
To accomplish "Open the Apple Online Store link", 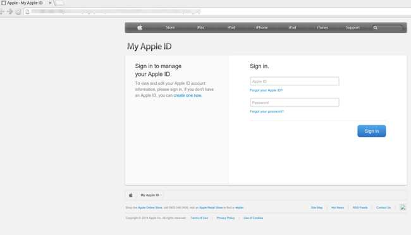I will (150, 207).
